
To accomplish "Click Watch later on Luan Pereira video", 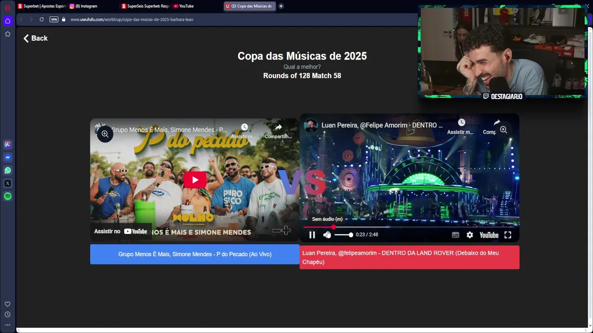I will coord(461,126).
